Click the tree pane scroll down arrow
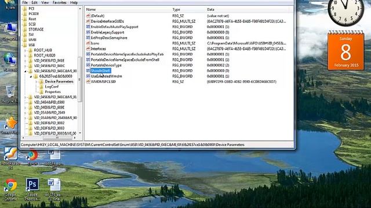This screenshot has height=208, width=371. pyautogui.click(x=80, y=133)
